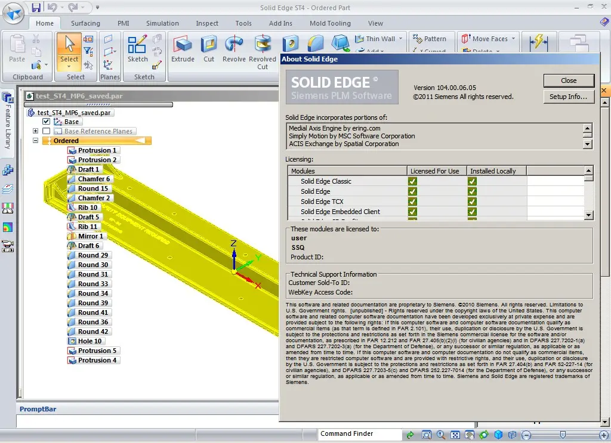Open the clipboard lock icon dropdown arrow
611x443 pixels.
(x=47, y=65)
